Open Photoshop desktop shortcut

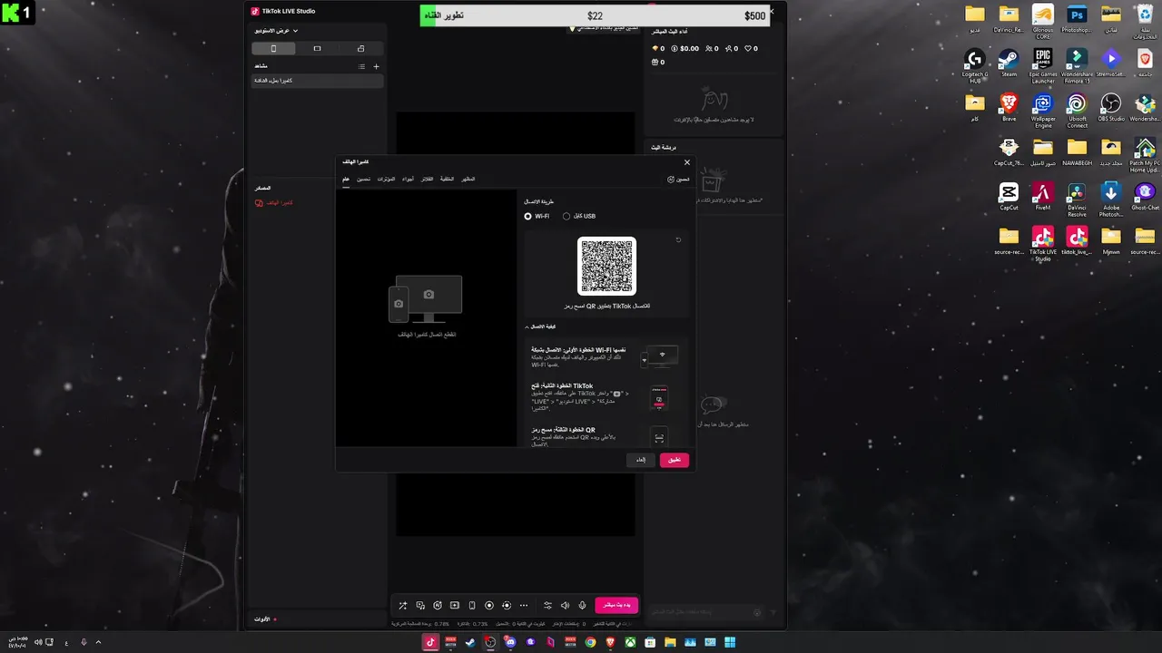pos(1077,18)
